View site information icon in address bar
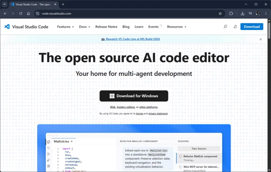 [38, 13]
